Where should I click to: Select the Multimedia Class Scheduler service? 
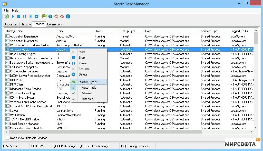129,128
